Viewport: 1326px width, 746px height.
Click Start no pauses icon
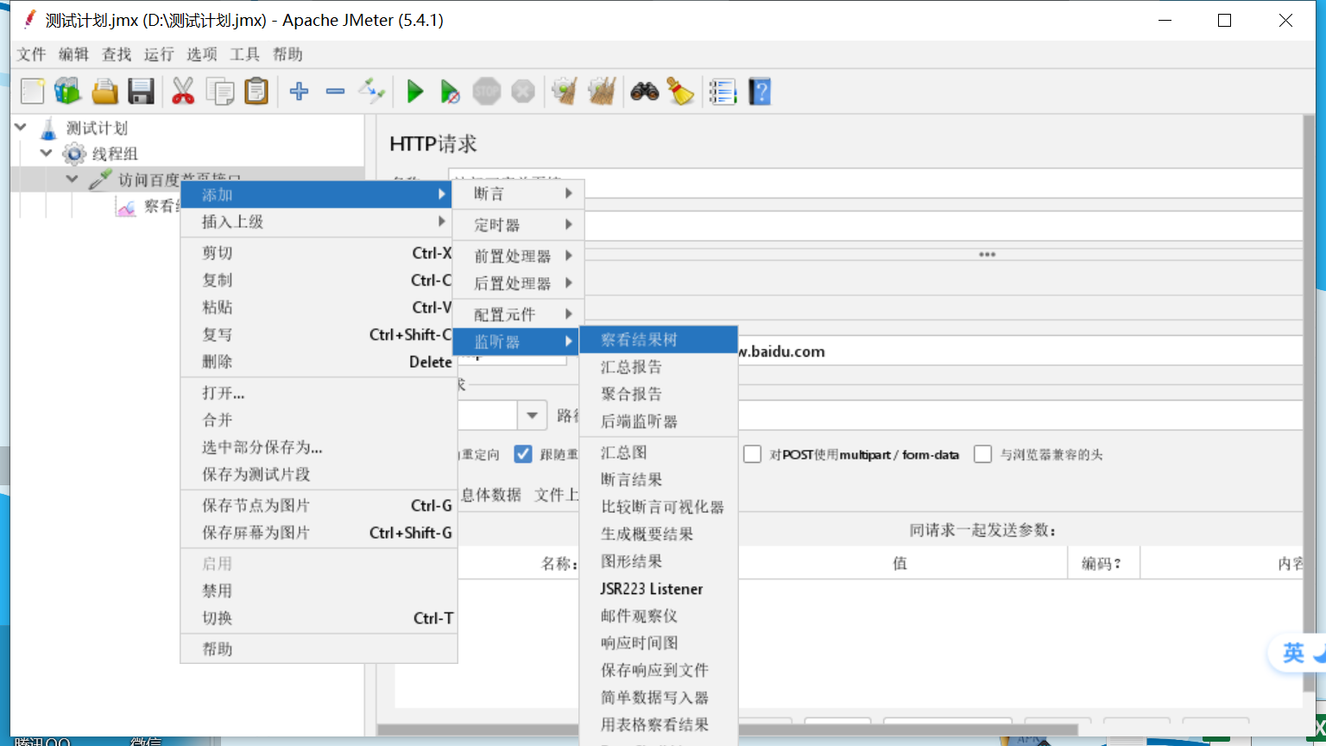(x=450, y=91)
